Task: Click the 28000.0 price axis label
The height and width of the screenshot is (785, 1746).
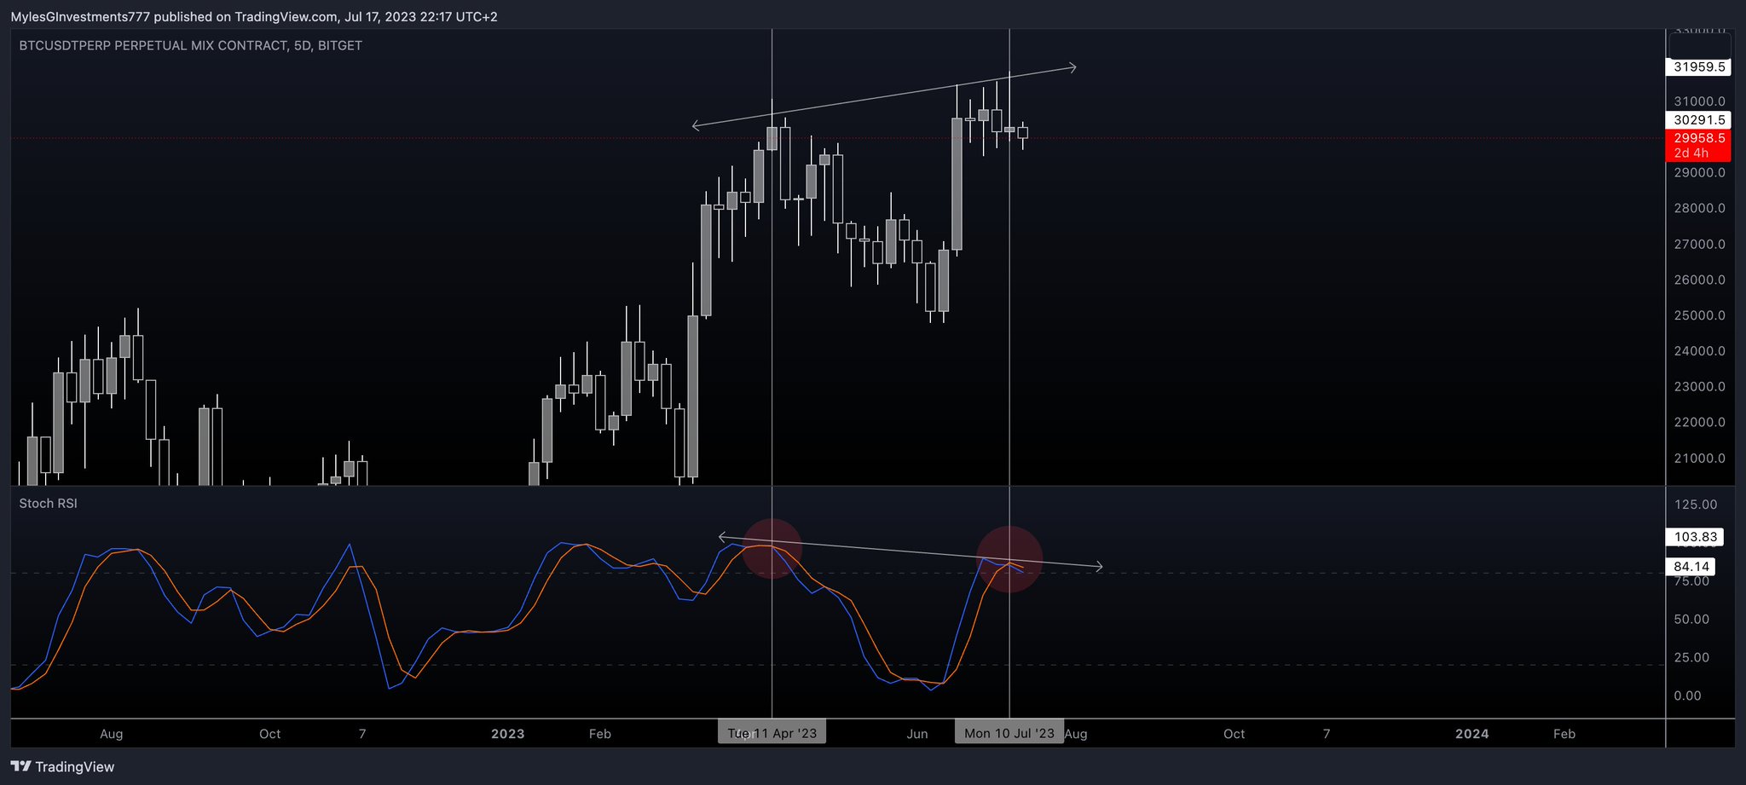Action: (1699, 209)
